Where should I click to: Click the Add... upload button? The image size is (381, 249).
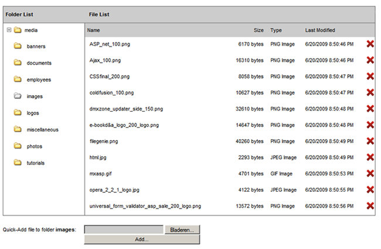(x=142, y=240)
